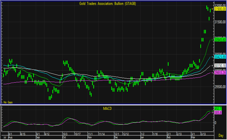Click the Day interval label
The image size is (227, 140).
pos(220,135)
